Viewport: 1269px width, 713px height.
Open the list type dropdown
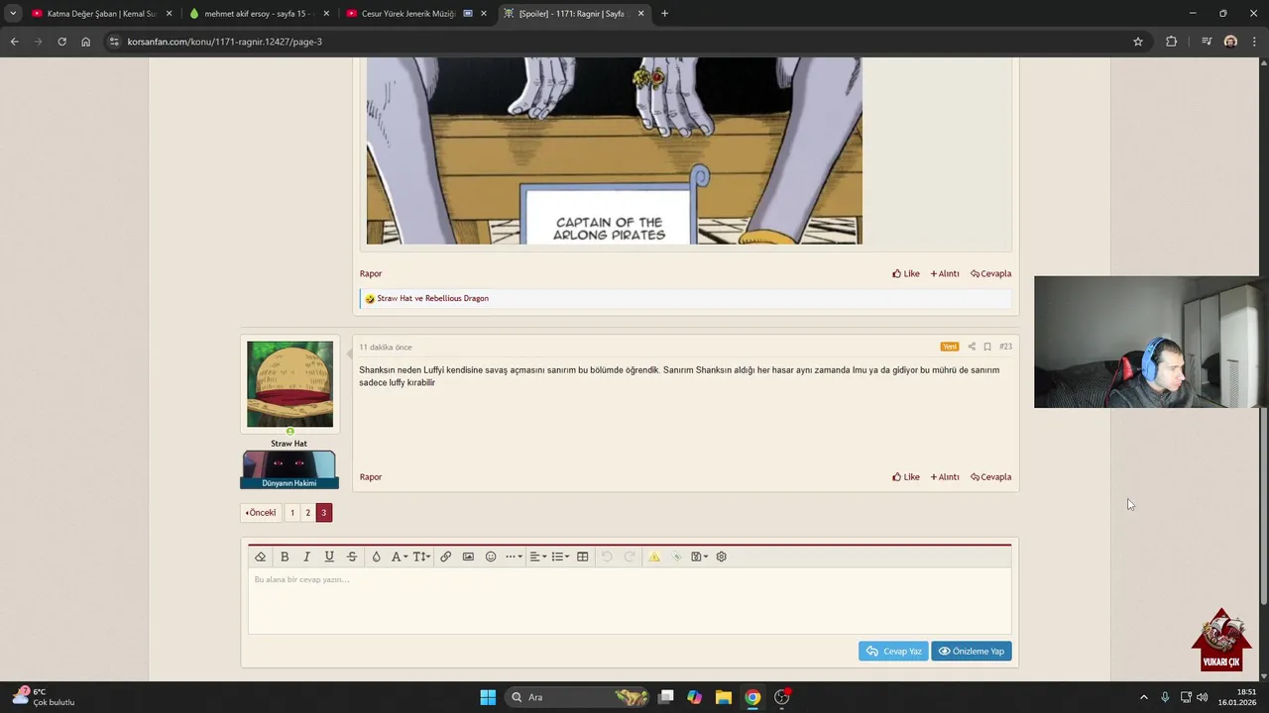point(560,557)
